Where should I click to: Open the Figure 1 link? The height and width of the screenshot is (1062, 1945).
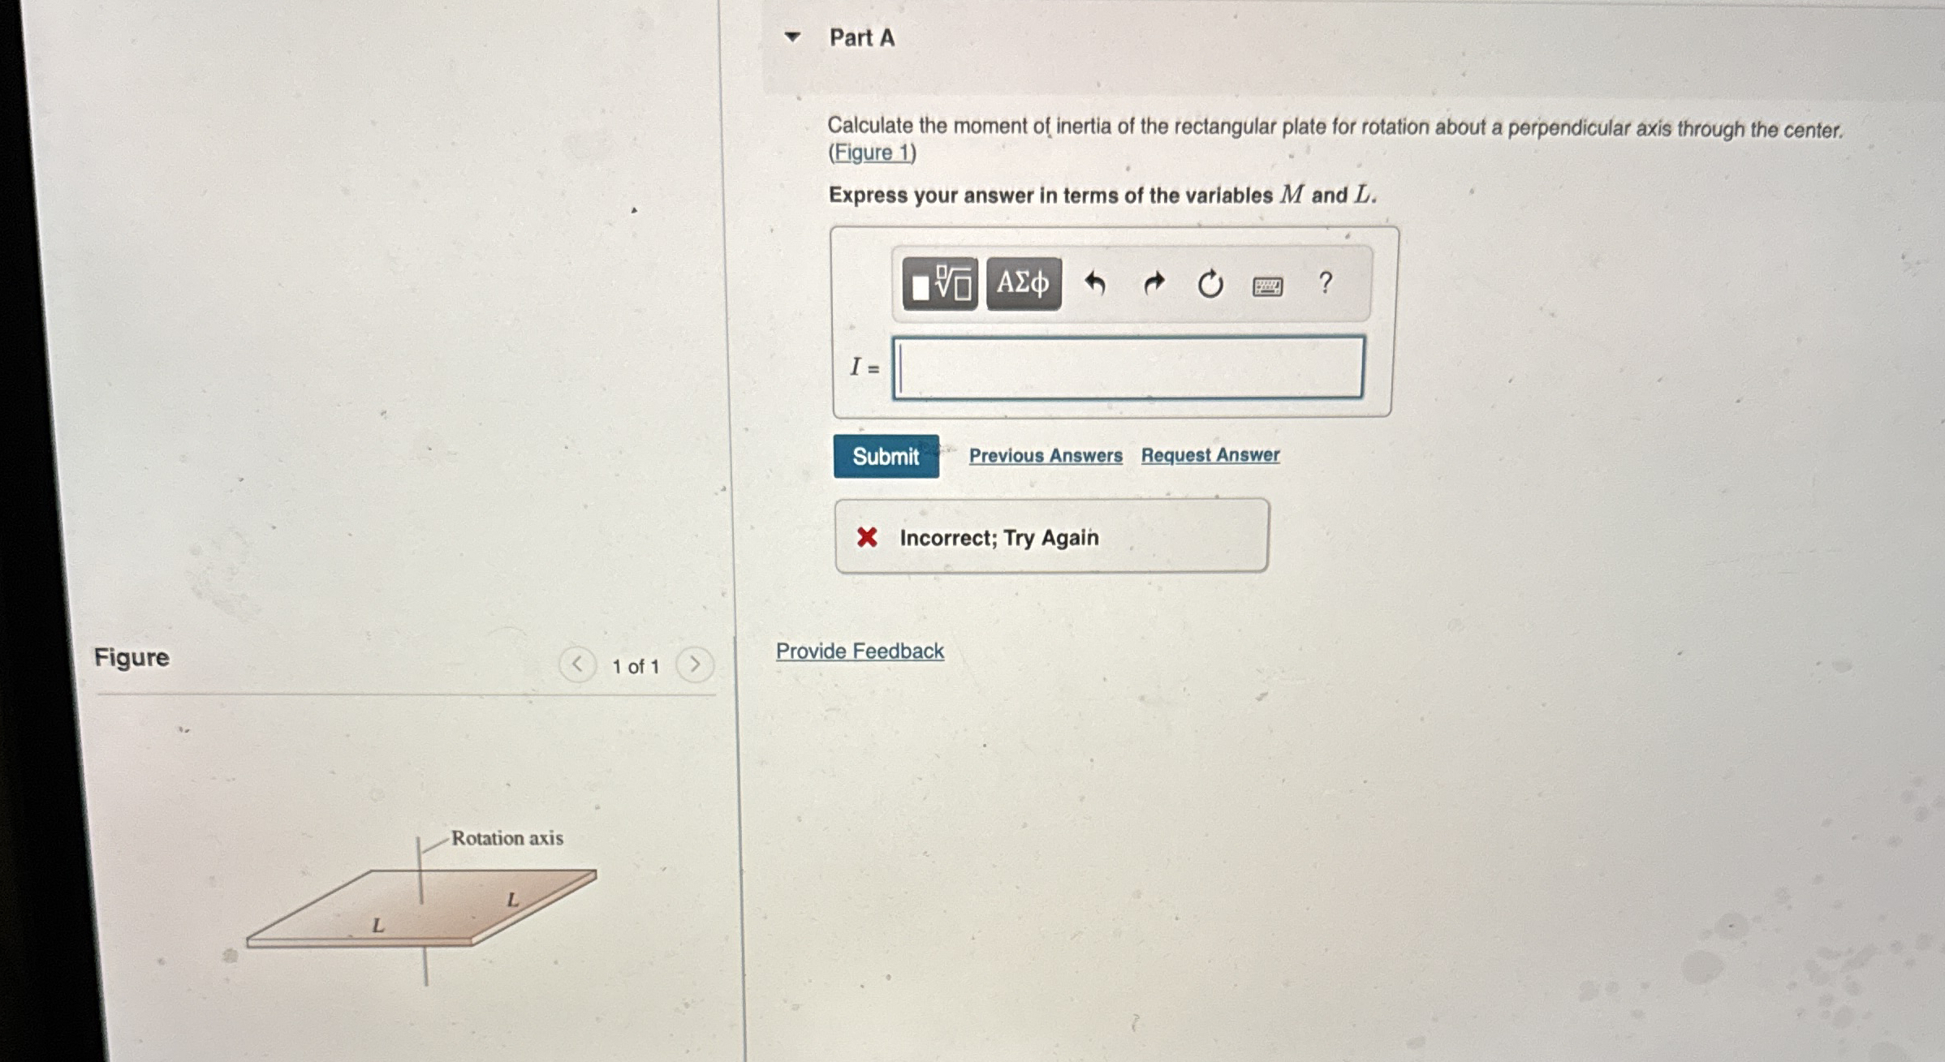[x=873, y=153]
